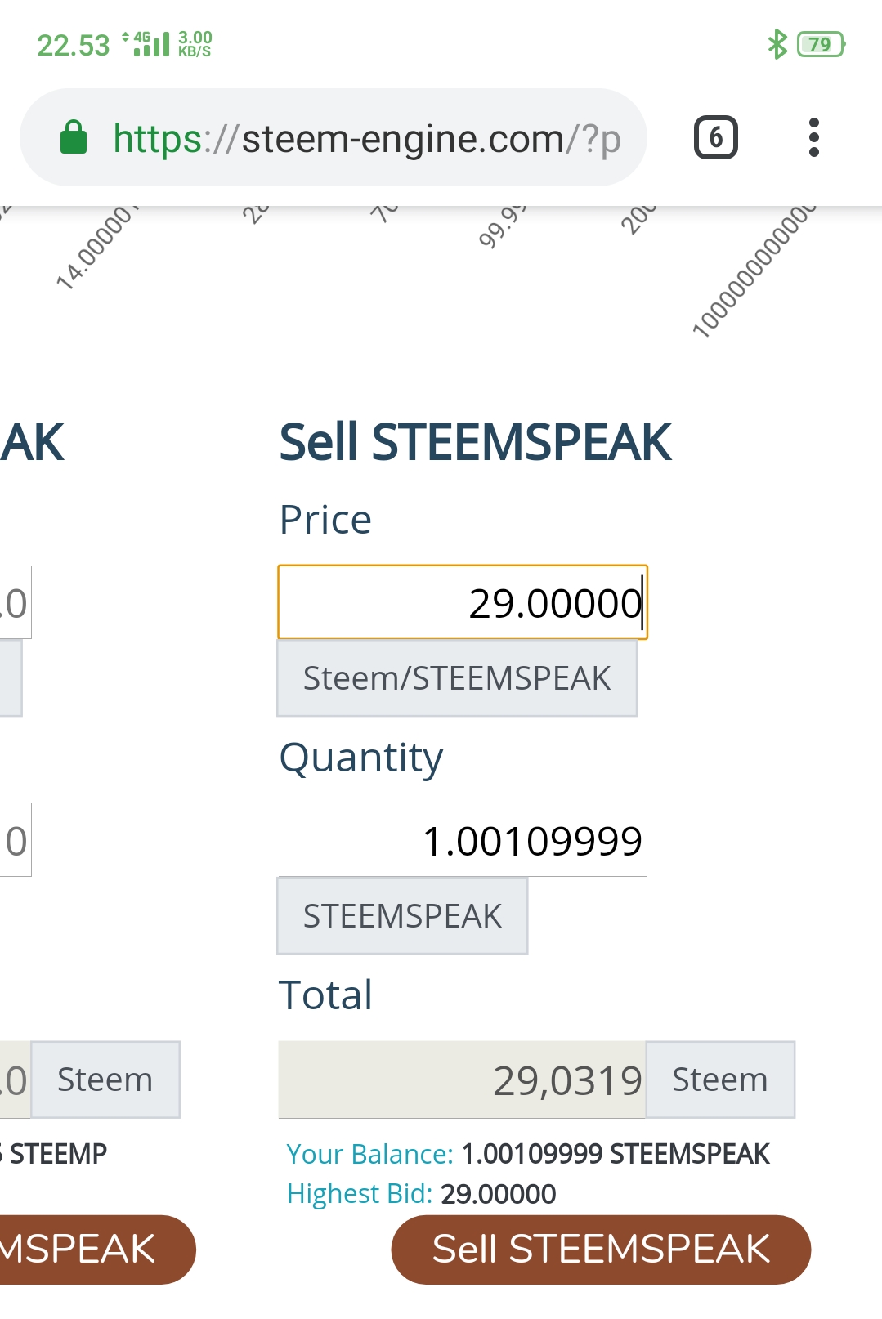
Task: Click the Highest Bid 29.00000 value
Action: click(x=498, y=1194)
